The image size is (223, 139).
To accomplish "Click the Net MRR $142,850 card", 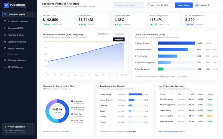I will (57, 20).
